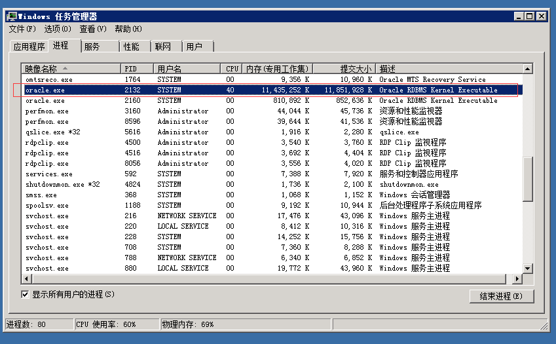Click the vertical scrollbar thumb

[x=528, y=179]
